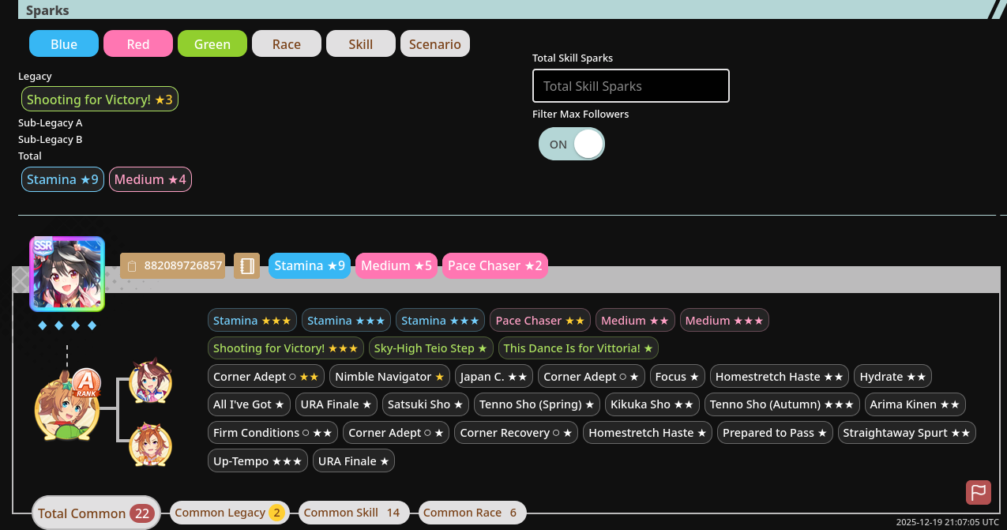Select the Scenario sparks filter
This screenshot has width=1007, height=530.
(435, 43)
